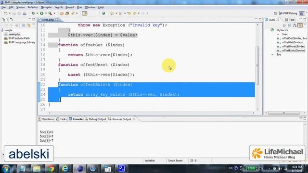Open the Console tab
This screenshot has height=173, width=308.
coord(76,119)
